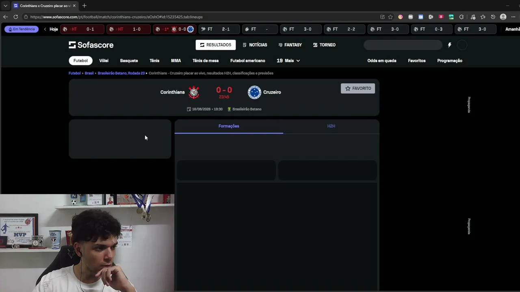Click the gray 'm' extension icon
The width and height of the screenshot is (520, 292).
pos(411,17)
